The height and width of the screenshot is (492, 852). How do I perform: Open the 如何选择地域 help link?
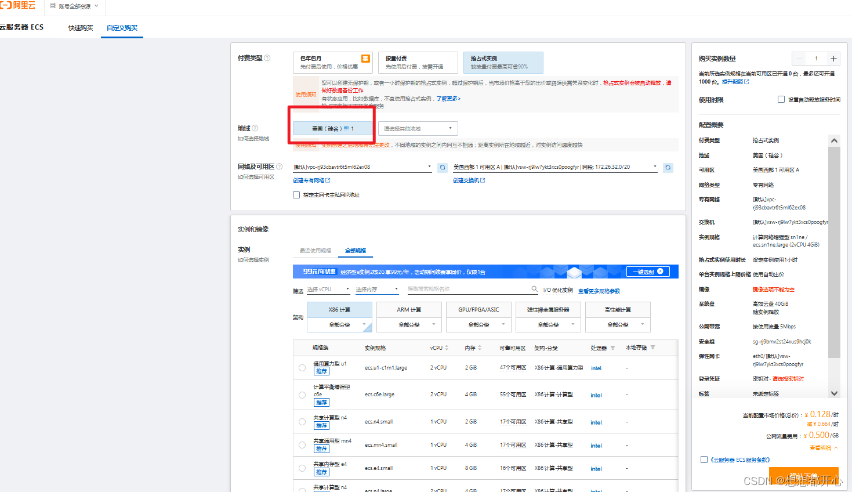pyautogui.click(x=253, y=139)
